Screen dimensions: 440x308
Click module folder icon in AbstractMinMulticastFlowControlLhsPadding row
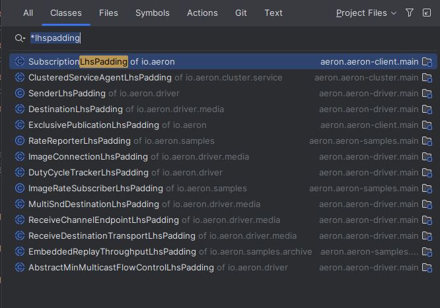click(427, 268)
